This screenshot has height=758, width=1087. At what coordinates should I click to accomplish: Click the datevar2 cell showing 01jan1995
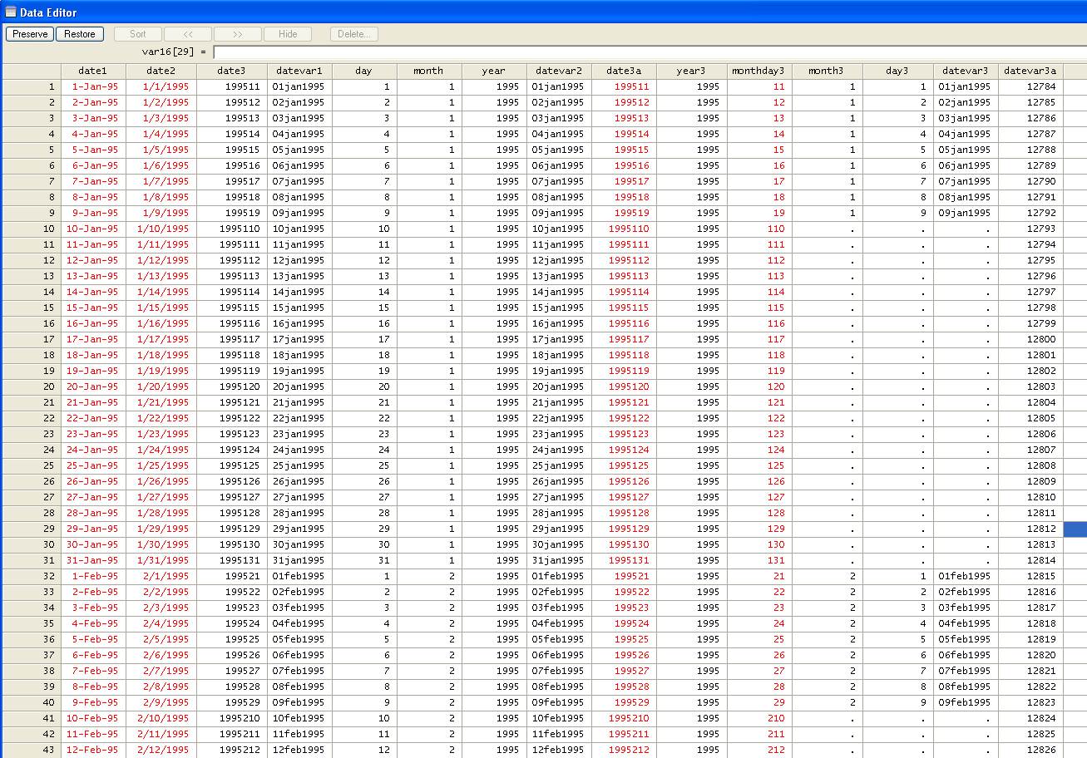pos(557,86)
